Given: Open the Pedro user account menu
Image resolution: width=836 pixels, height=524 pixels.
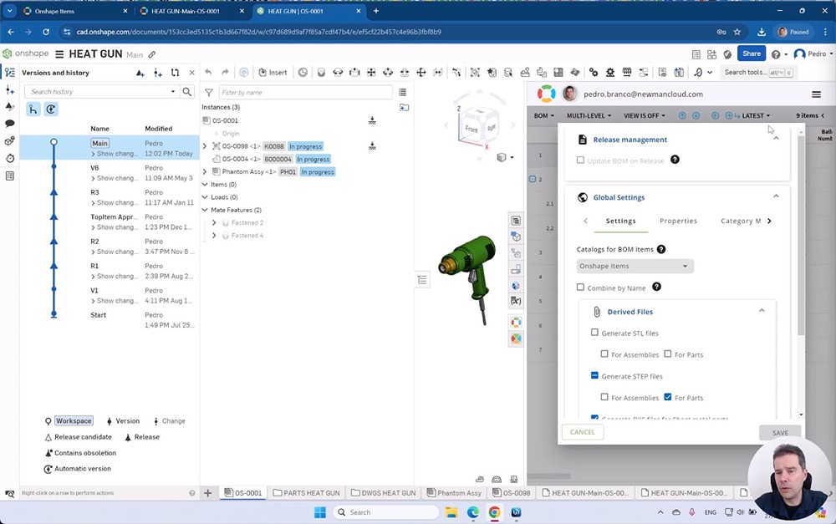Looking at the screenshot, I should (813, 53).
